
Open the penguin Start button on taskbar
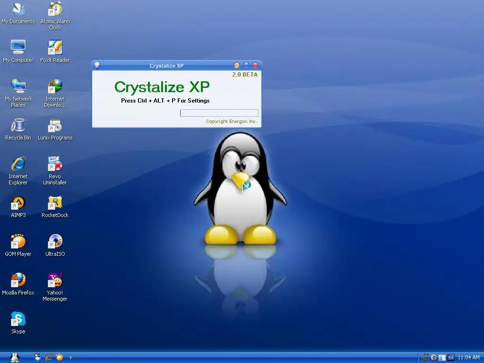coord(15,357)
